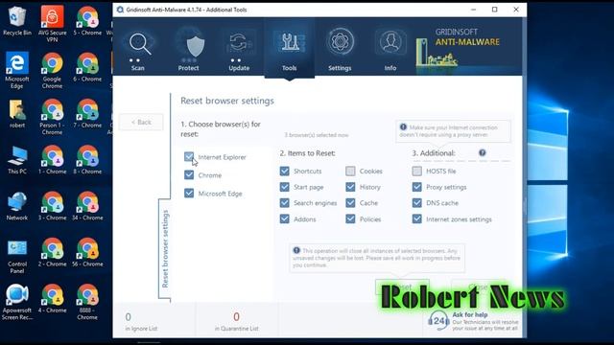Open Network desktop icon

click(x=17, y=206)
